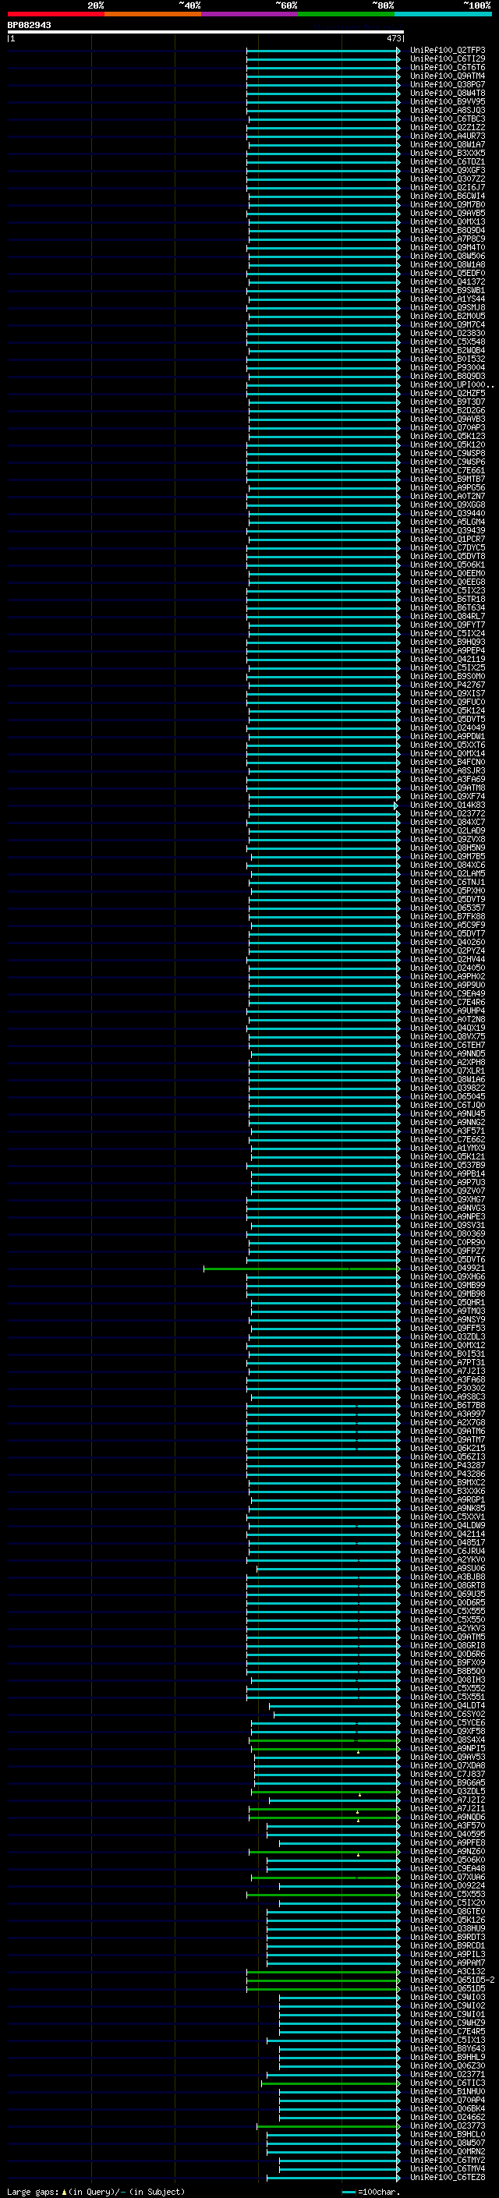Click the white query sequence bar

click(206, 31)
